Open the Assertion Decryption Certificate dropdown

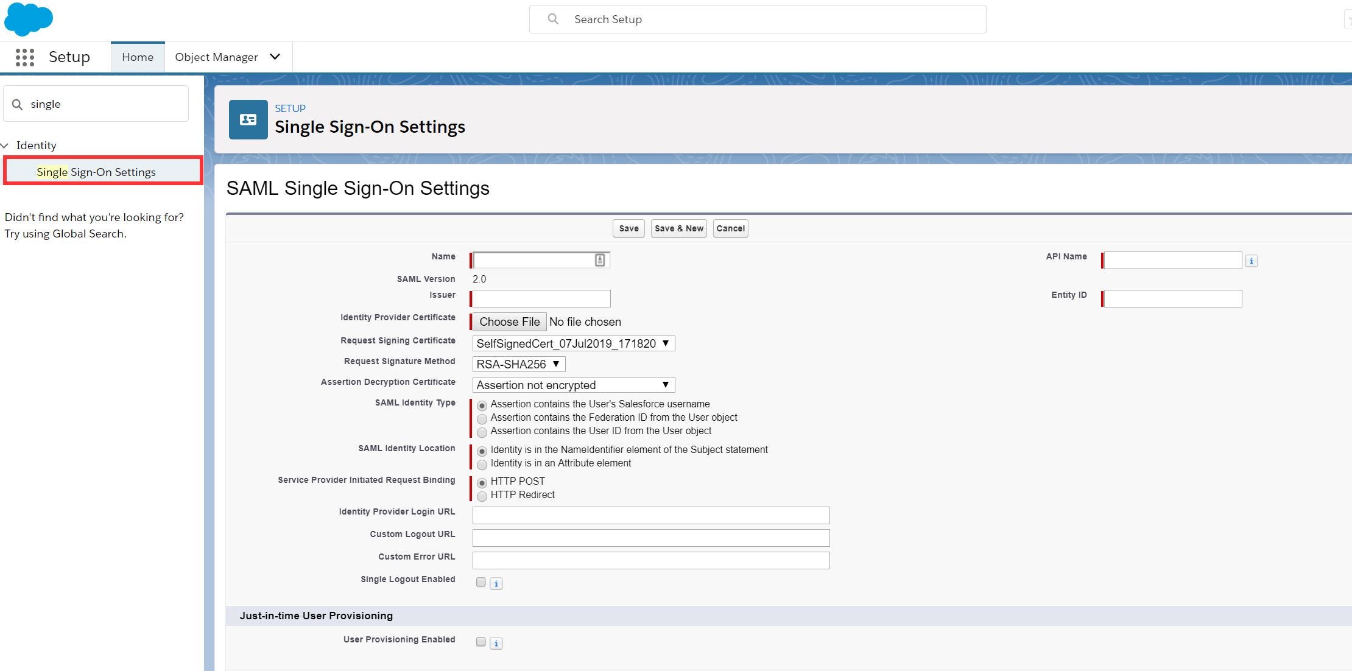tap(573, 385)
